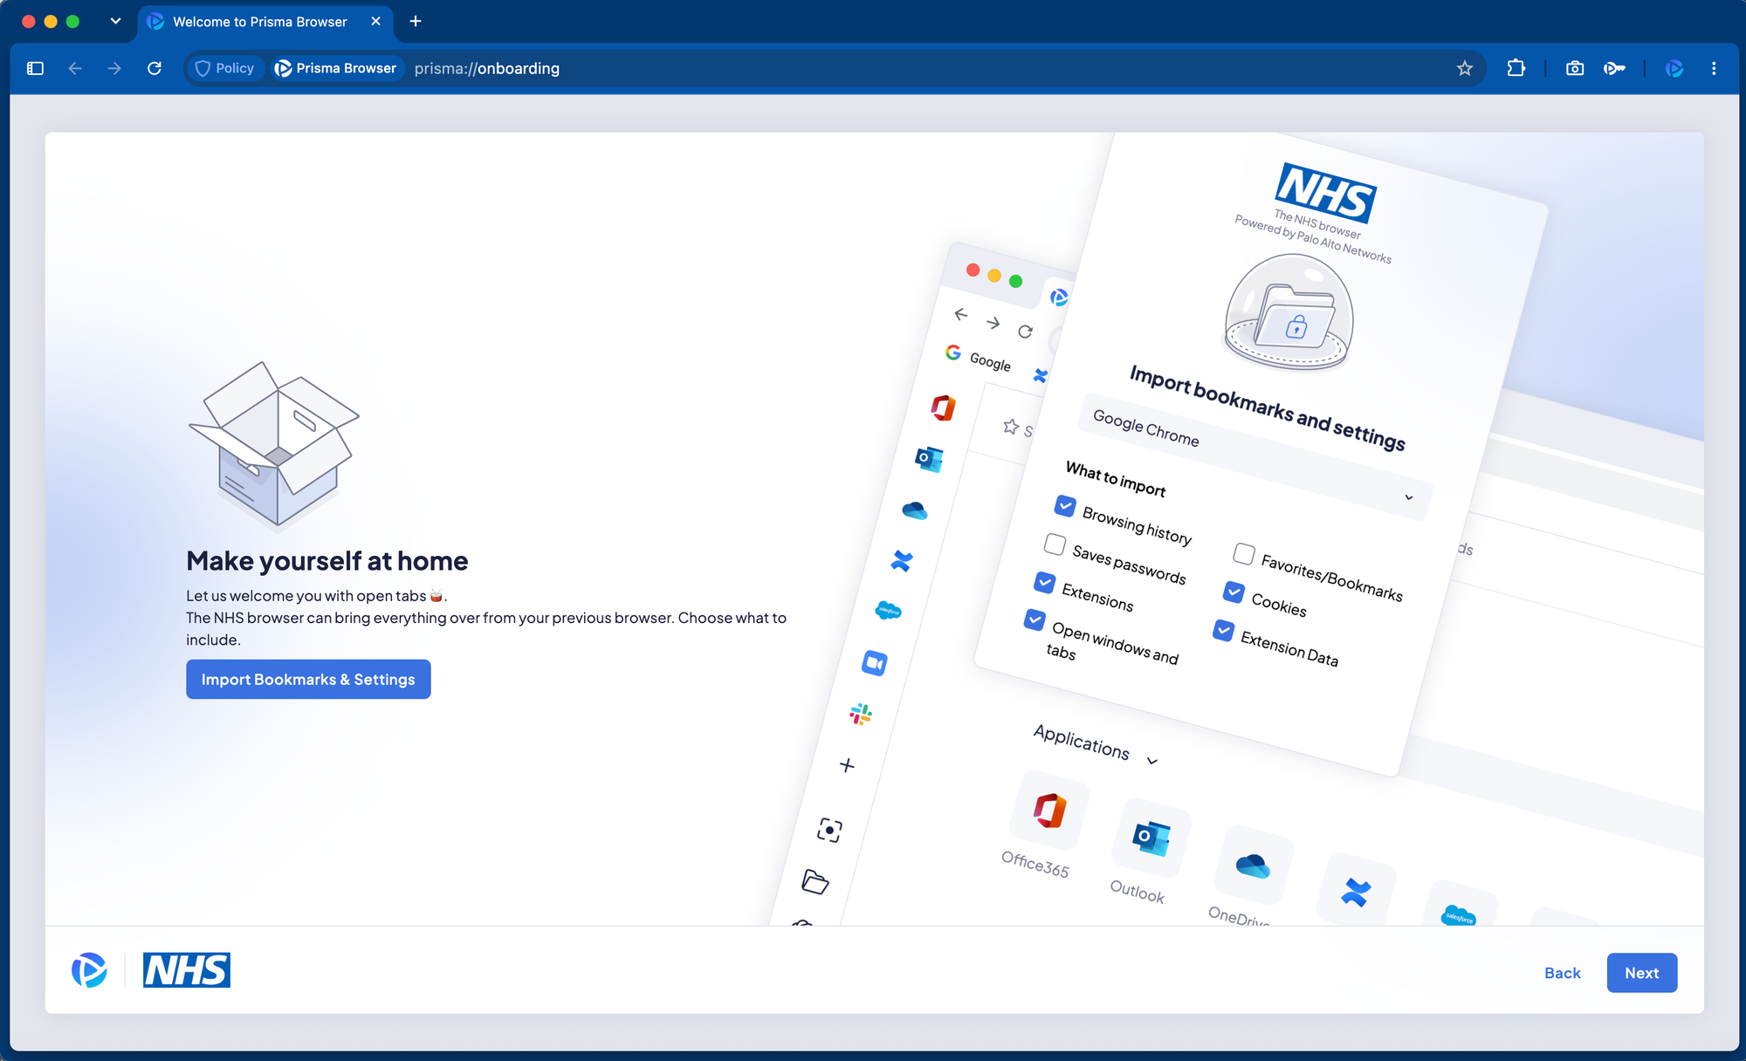The image size is (1746, 1061).
Task: Go Back to the previous onboarding step
Action: (1563, 972)
